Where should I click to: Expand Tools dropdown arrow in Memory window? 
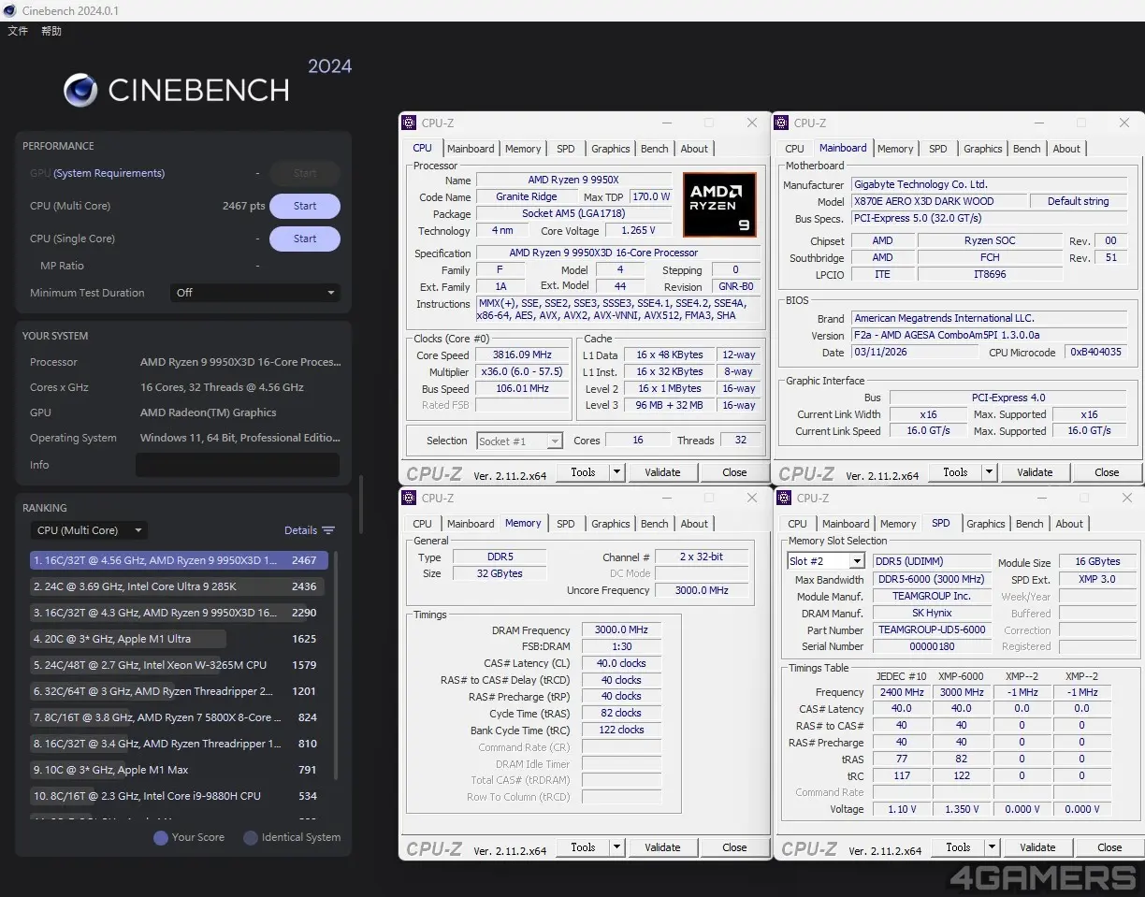[617, 847]
